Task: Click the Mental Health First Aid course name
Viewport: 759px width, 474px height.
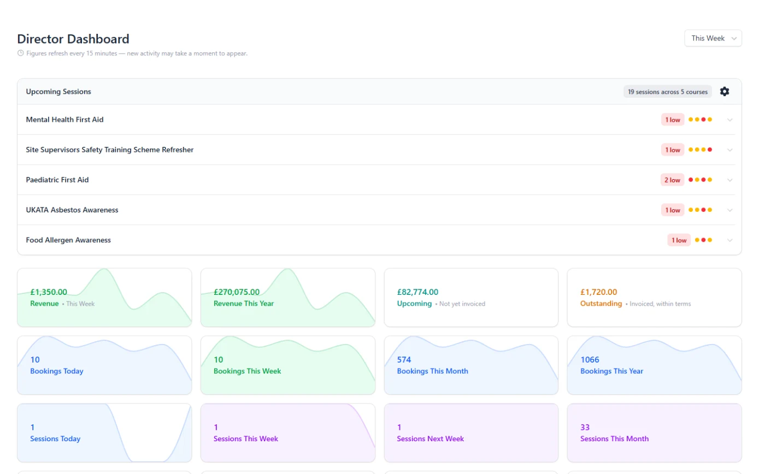Action: 64,120
